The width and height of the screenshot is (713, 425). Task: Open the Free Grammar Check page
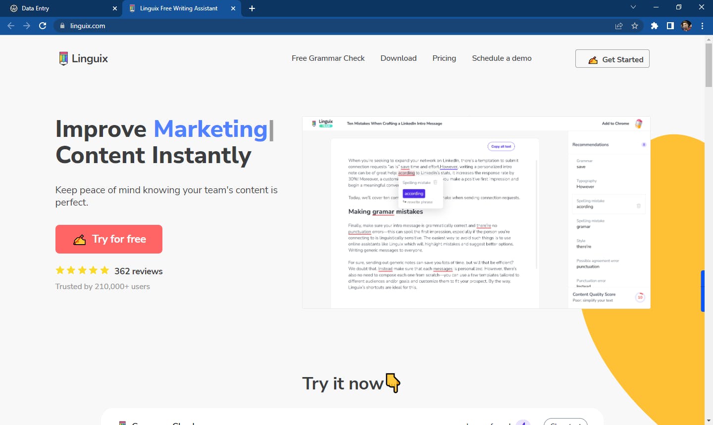click(x=328, y=58)
